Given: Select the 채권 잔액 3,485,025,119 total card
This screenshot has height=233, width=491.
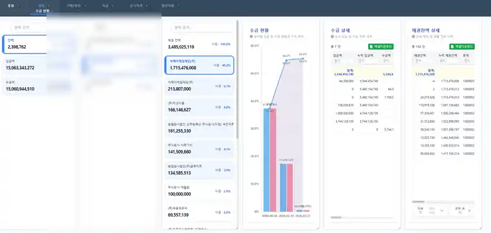Looking at the screenshot, I should (x=199, y=44).
